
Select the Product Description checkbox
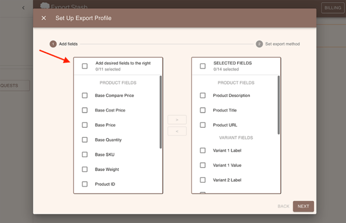pyautogui.click(x=203, y=96)
